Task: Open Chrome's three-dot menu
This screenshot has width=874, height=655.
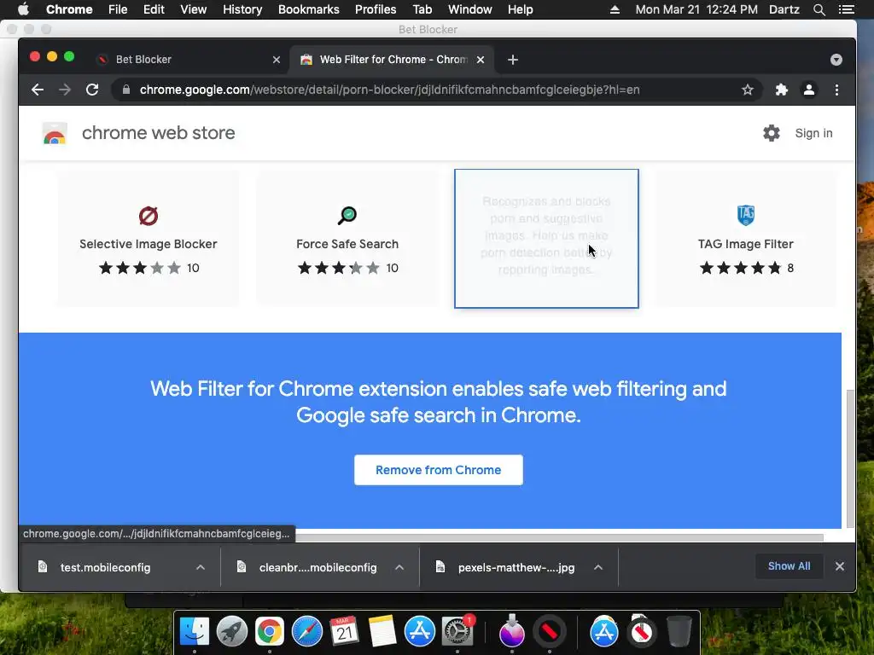Action: tap(836, 90)
